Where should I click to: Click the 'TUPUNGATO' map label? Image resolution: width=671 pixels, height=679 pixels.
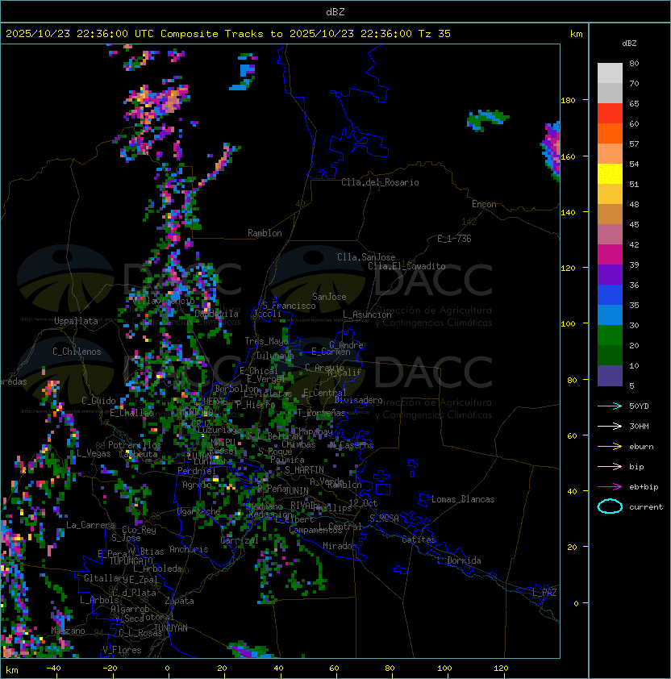pos(131,561)
